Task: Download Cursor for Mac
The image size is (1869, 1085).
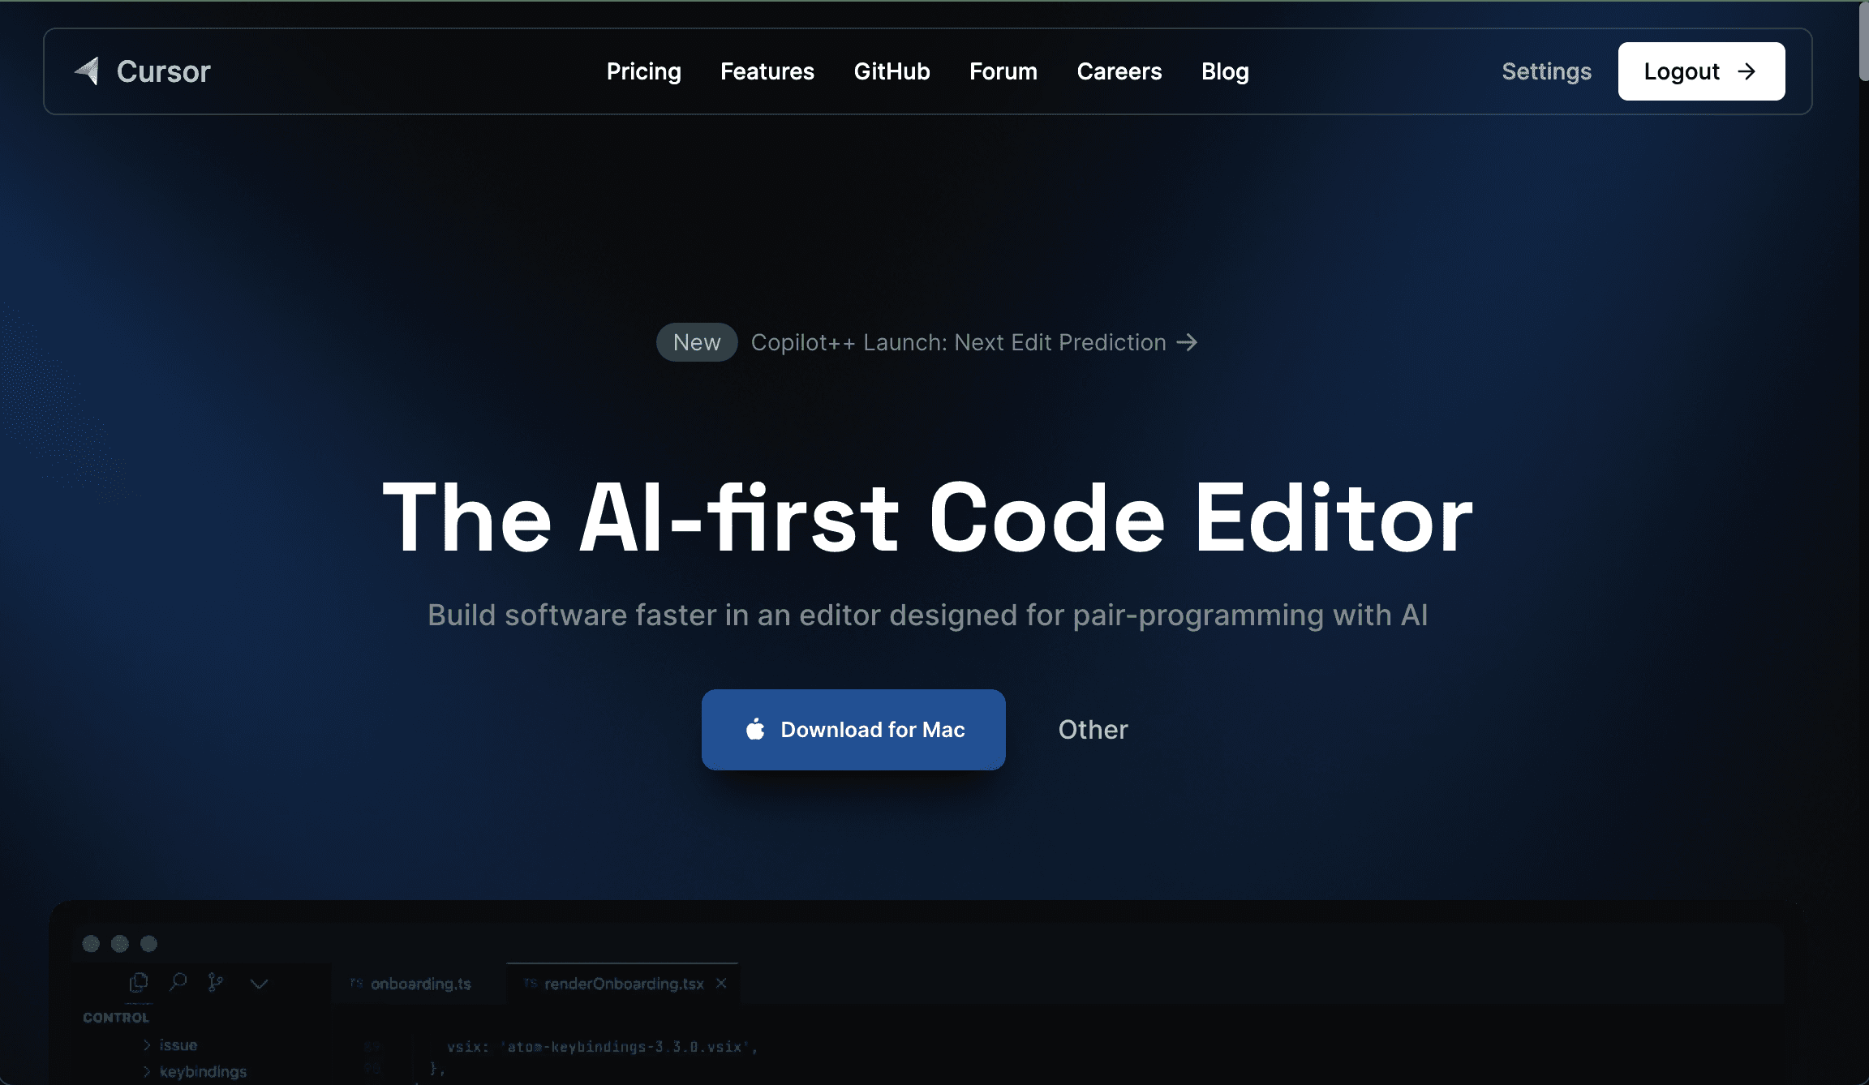Action: point(853,730)
